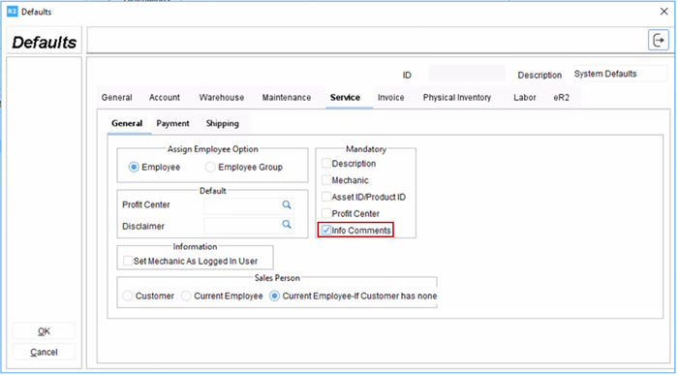Go to the Maintenance tab
This screenshot has width=678, height=375.
tap(287, 98)
